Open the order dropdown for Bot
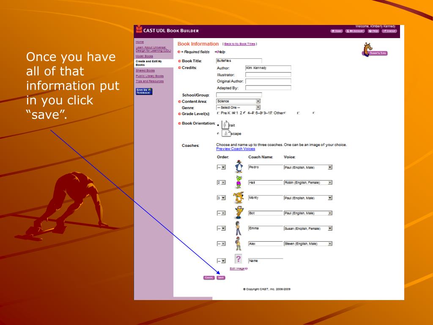433x325 pixels. click(x=221, y=213)
